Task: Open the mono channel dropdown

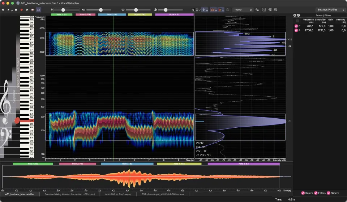Action: click(x=243, y=10)
